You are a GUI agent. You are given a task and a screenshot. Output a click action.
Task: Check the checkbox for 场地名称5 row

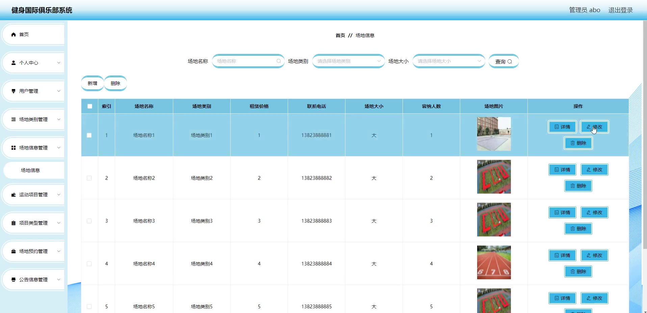click(89, 307)
